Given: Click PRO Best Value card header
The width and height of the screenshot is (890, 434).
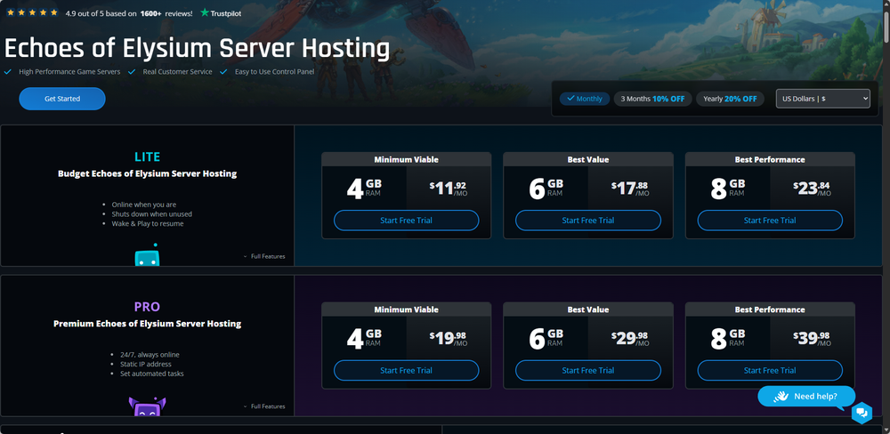Looking at the screenshot, I should (588, 309).
